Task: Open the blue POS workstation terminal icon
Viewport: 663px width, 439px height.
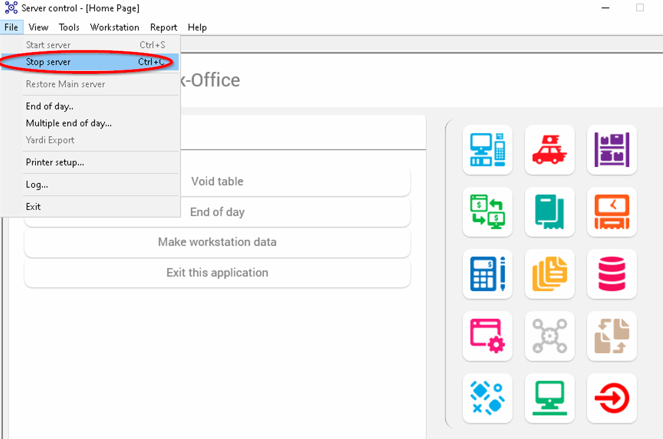Action: click(x=488, y=149)
